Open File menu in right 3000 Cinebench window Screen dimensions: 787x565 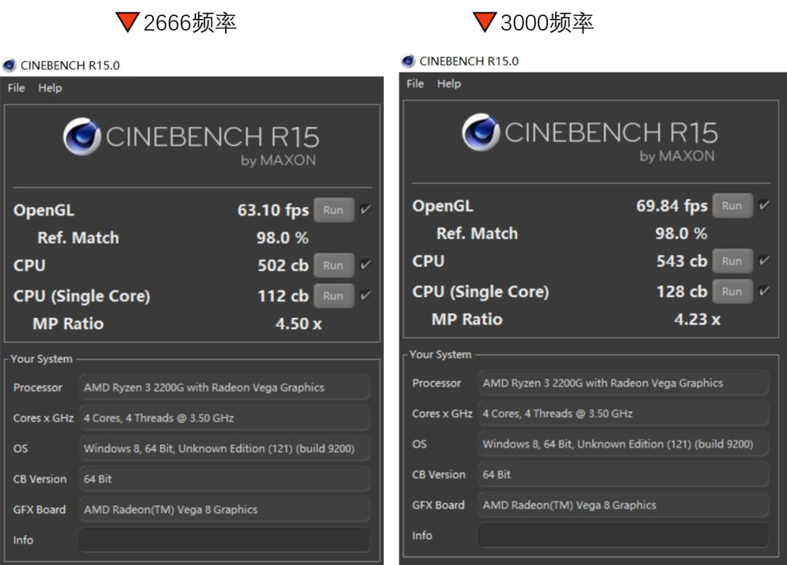tap(415, 84)
